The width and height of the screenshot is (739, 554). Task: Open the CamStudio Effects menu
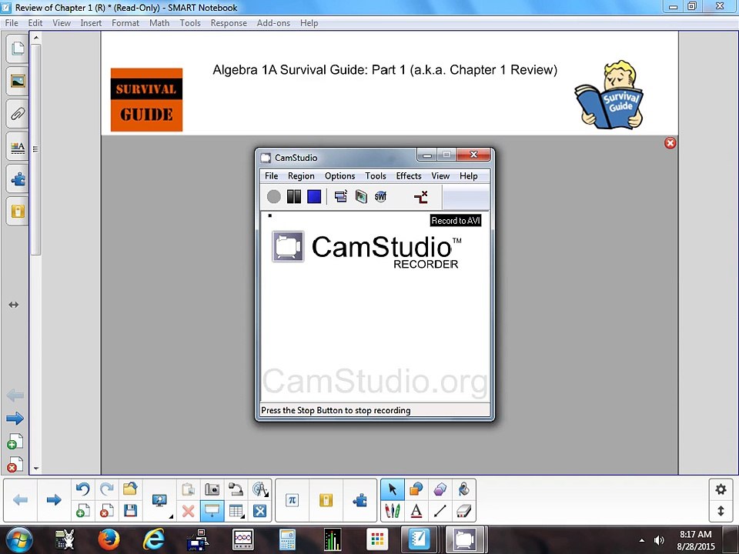[x=409, y=175]
